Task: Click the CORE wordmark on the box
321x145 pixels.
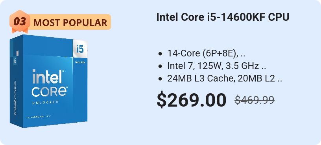Action: [x=49, y=91]
